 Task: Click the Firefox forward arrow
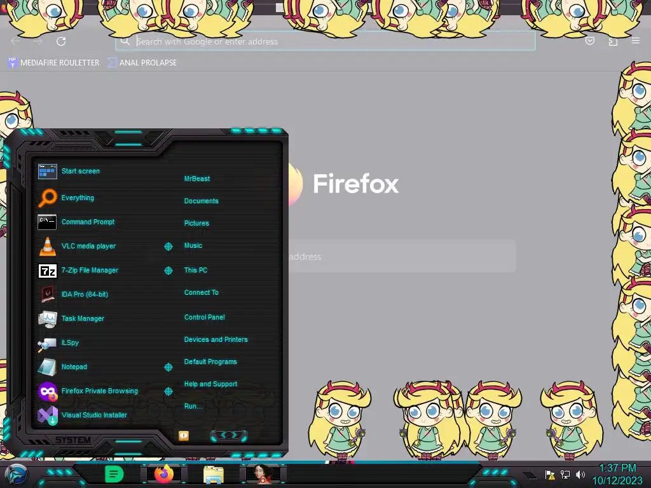[38, 41]
